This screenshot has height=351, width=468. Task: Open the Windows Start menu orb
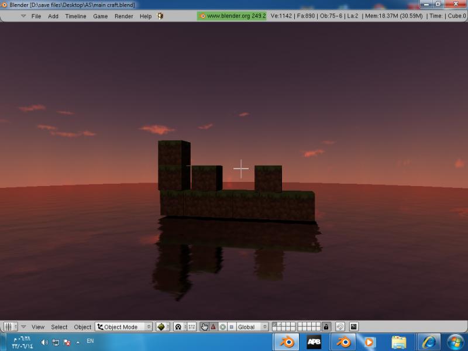pos(455,342)
